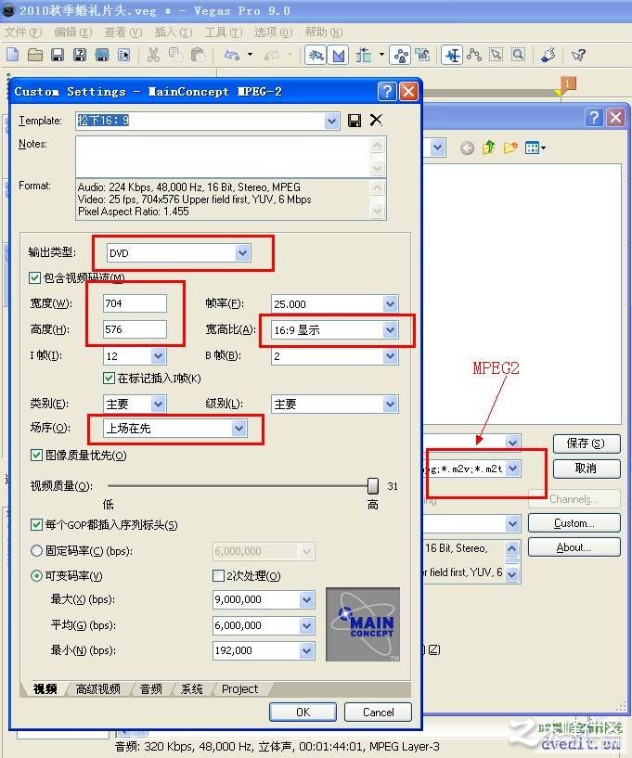
Task: Toggle the 在标记插入I帧 checkbox
Action: 110,378
